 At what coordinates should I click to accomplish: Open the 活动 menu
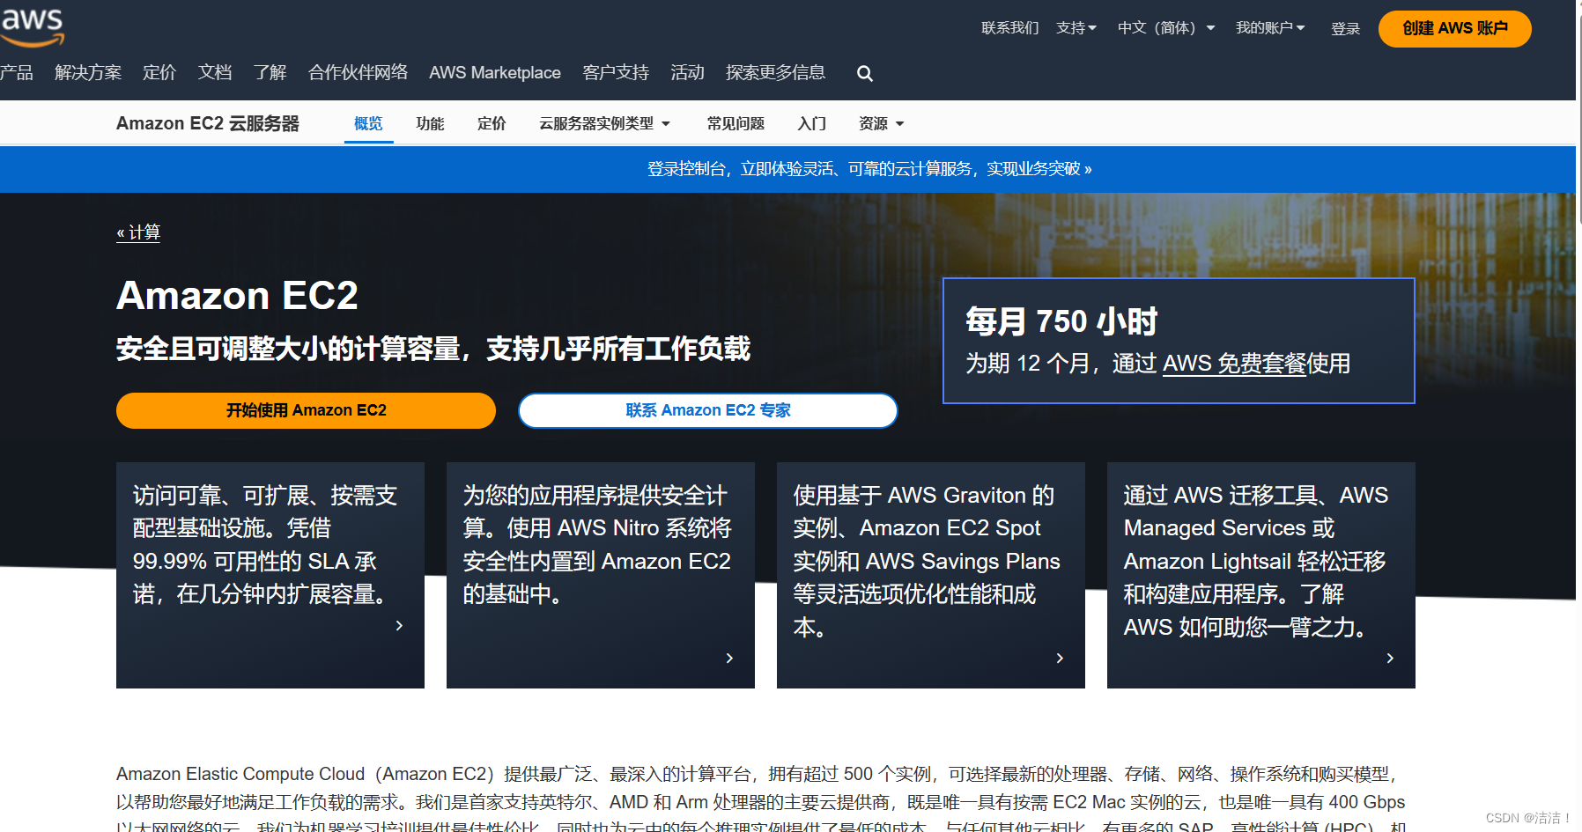pyautogui.click(x=687, y=73)
